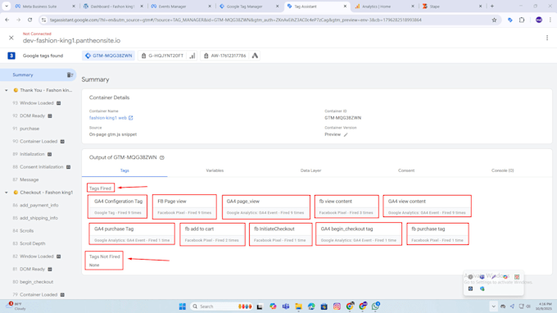Viewport: 557px width, 313px height.
Task: Open the GA4 view content tag card
Action: click(x=427, y=206)
